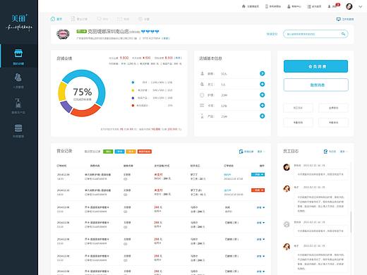Image resolution: width=367 pixels, height=275 pixels.
Task: Click the yellow legend dot in performance chart
Action: pos(133,90)
